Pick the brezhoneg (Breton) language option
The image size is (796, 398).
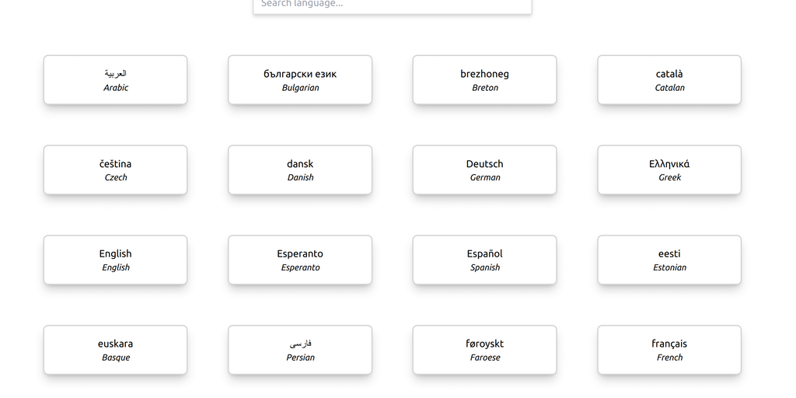[484, 79]
